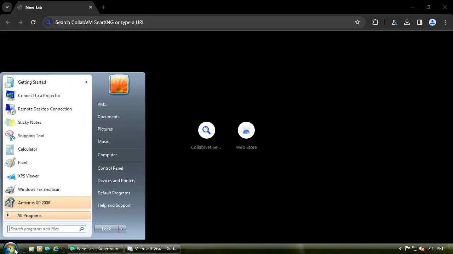Open Getting Started from Start menu
453x254 pixels.
(47, 82)
